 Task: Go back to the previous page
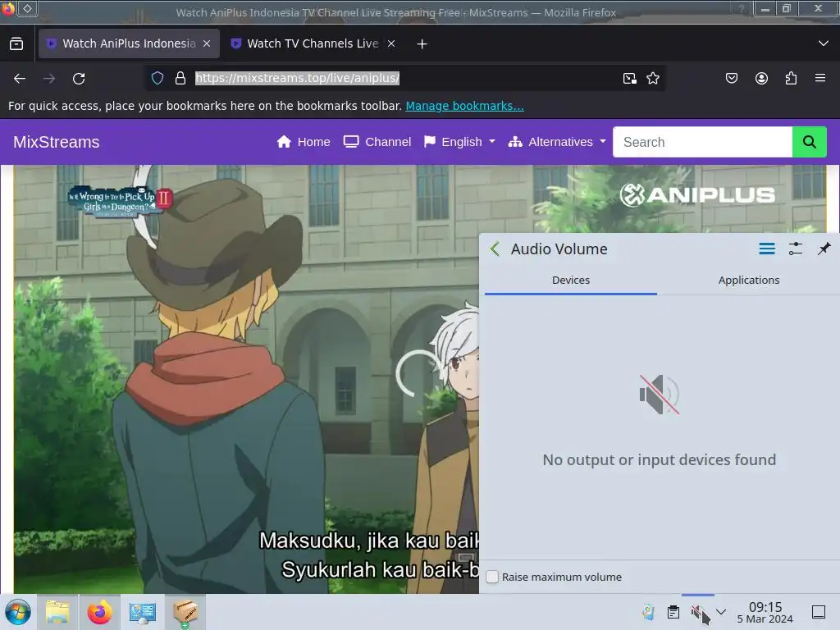click(20, 79)
